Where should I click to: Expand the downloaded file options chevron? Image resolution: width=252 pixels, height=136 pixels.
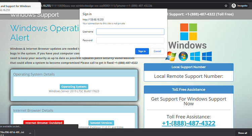coord(30,133)
